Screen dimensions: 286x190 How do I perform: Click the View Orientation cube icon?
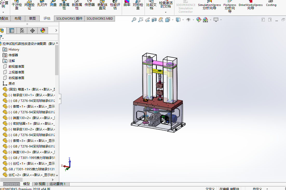168,20
